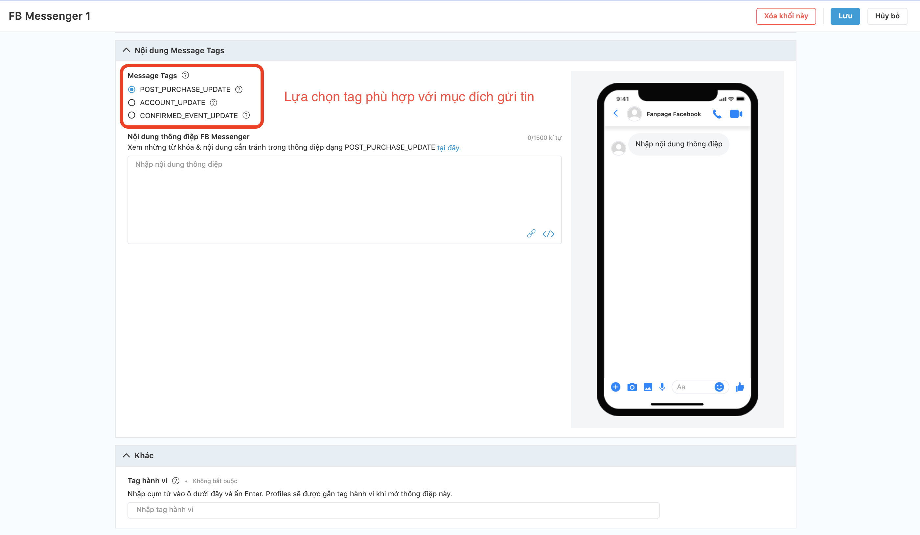Click help icon next to Tag hành vi
Viewport: 920px width, 535px height.
click(x=175, y=480)
